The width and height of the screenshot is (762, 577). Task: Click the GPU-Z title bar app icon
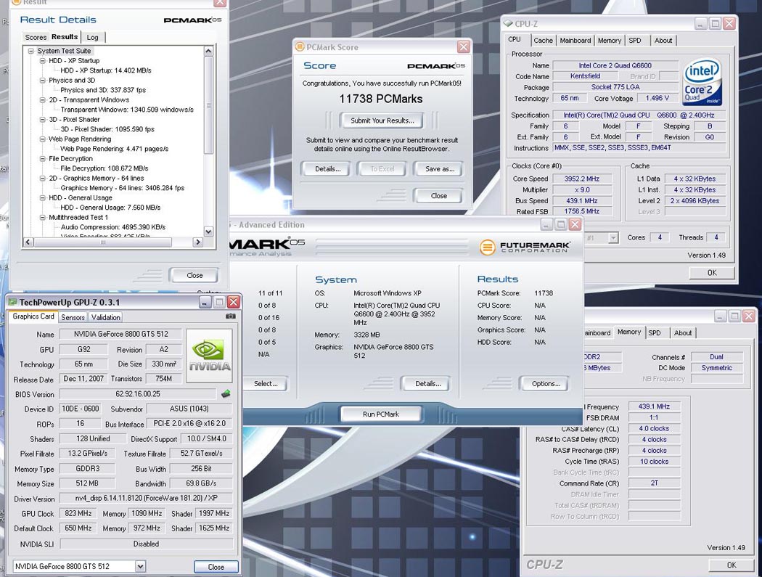point(12,303)
